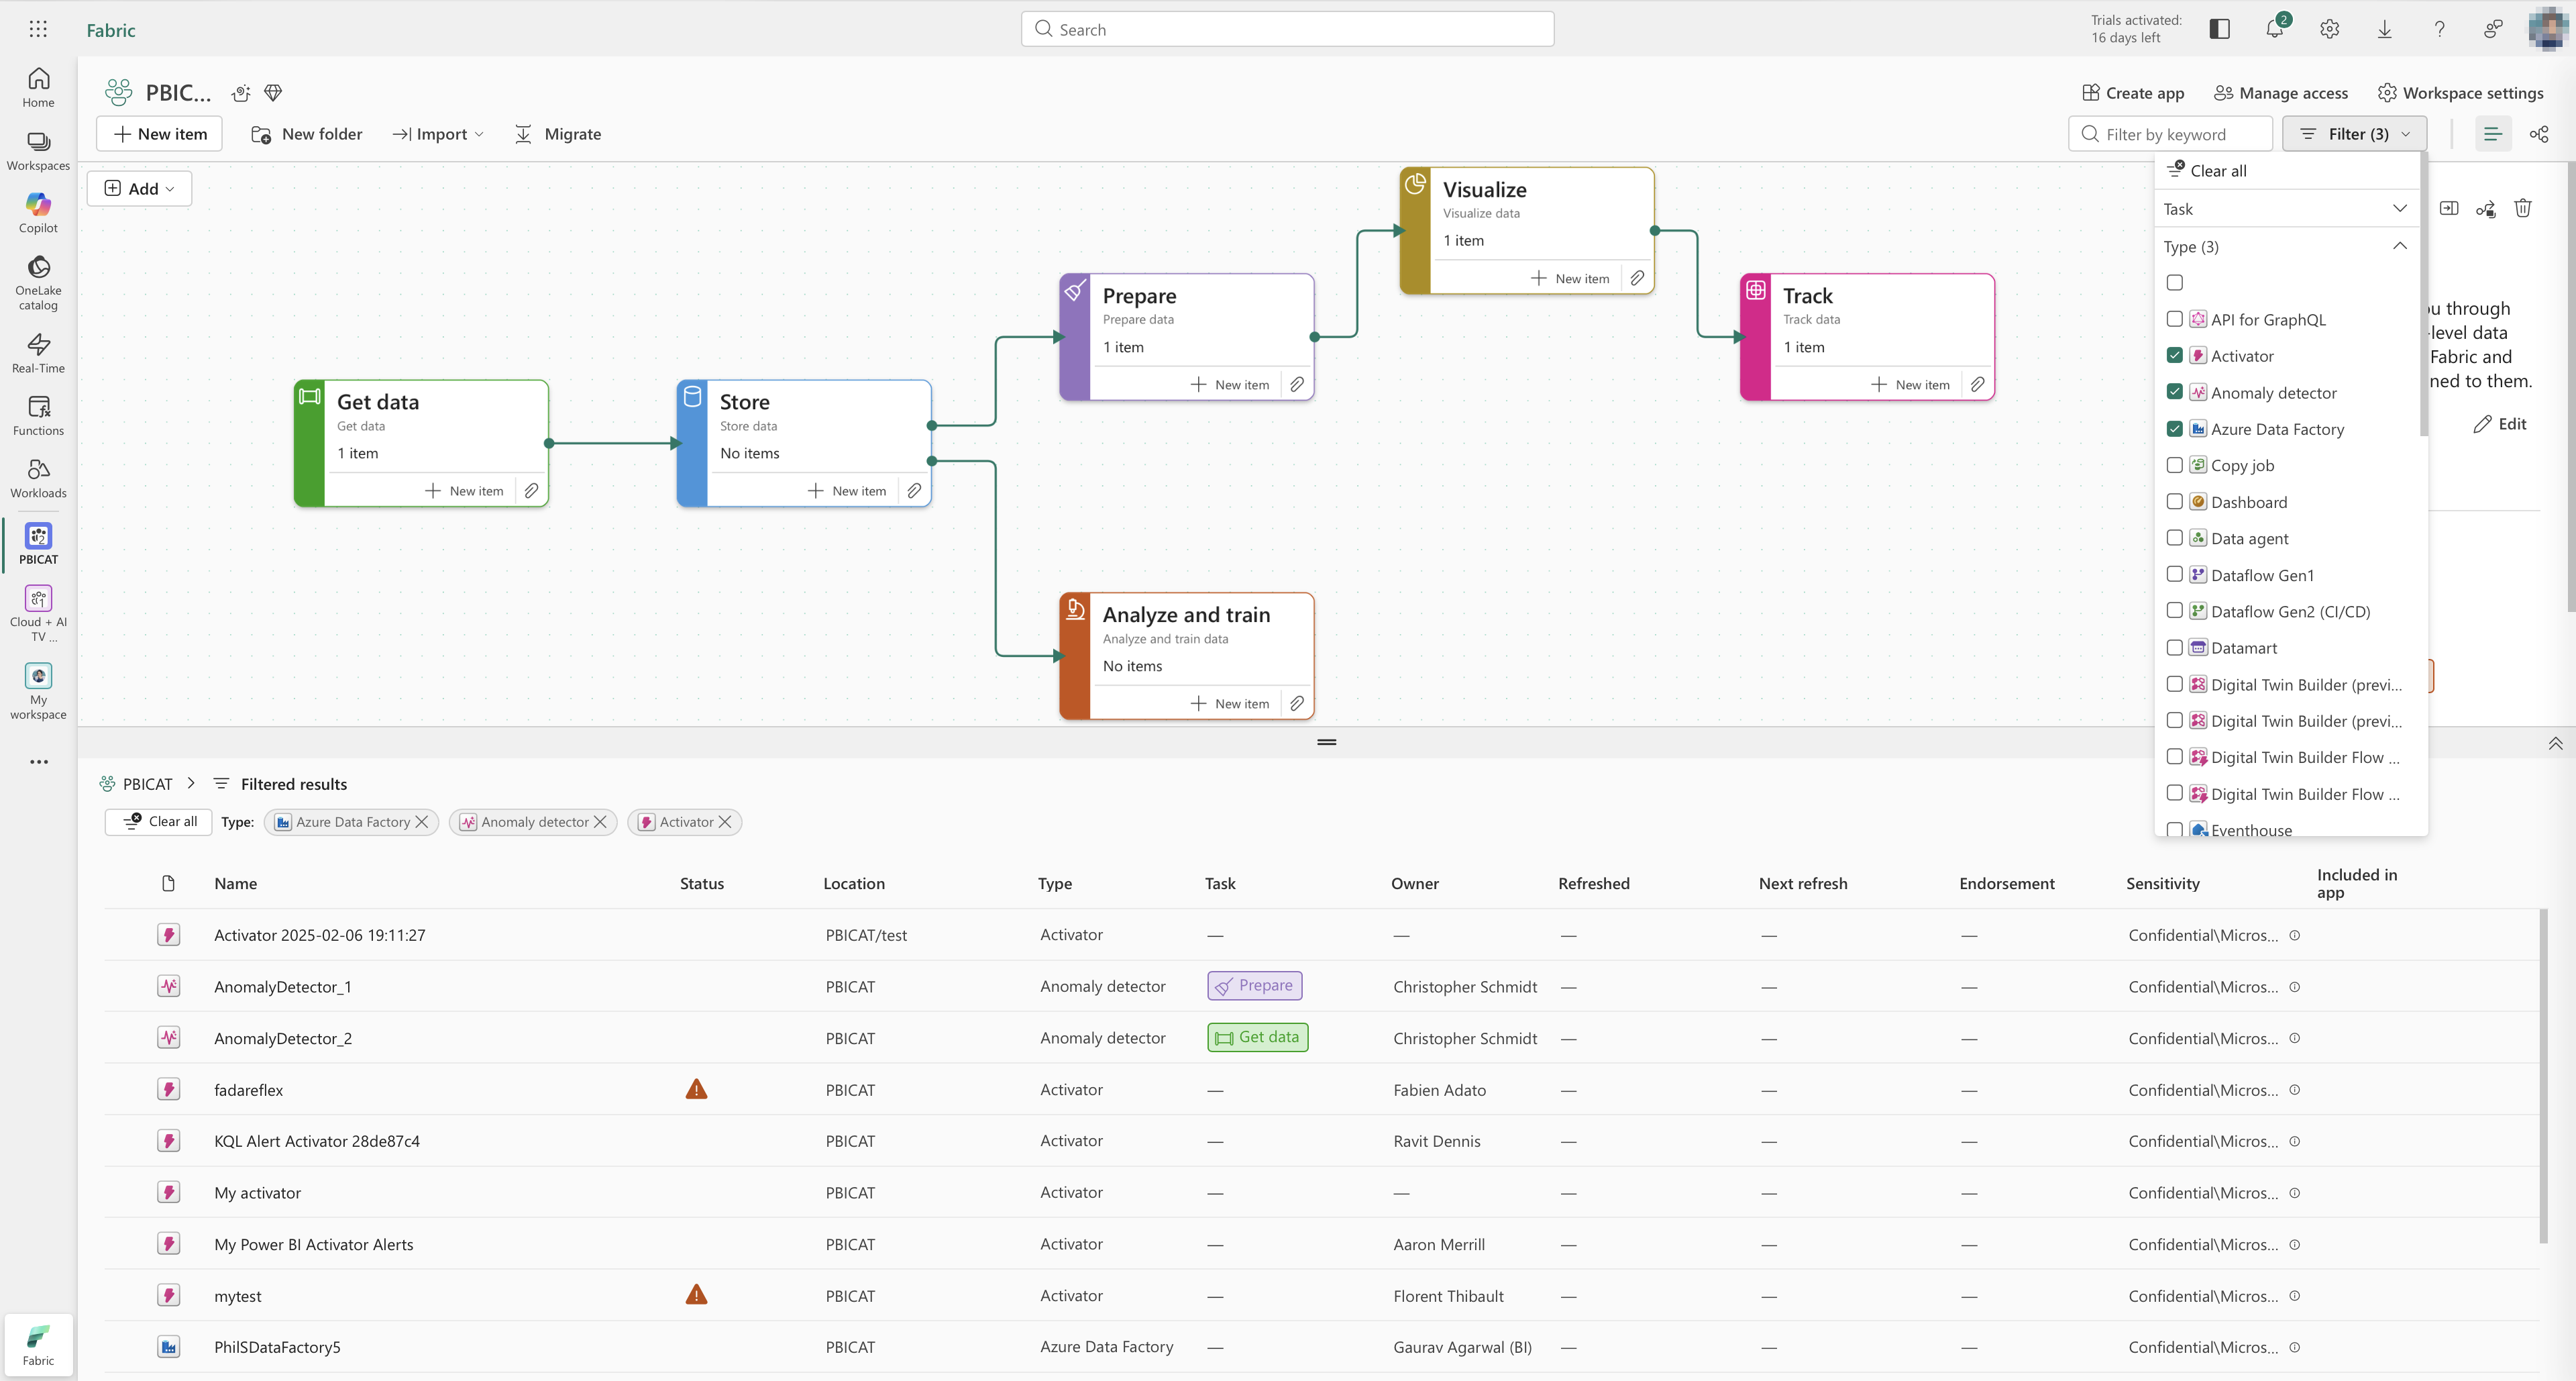Check the Dataflow Gen1 type filter
Viewport: 2576px width, 1381px height.
click(2174, 574)
